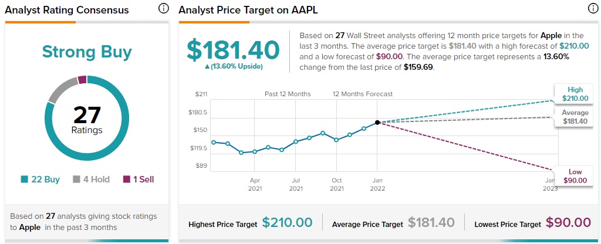Click the High $210.00 forecast tag
Image resolution: width=601 pixels, height=244 pixels.
pos(575,94)
